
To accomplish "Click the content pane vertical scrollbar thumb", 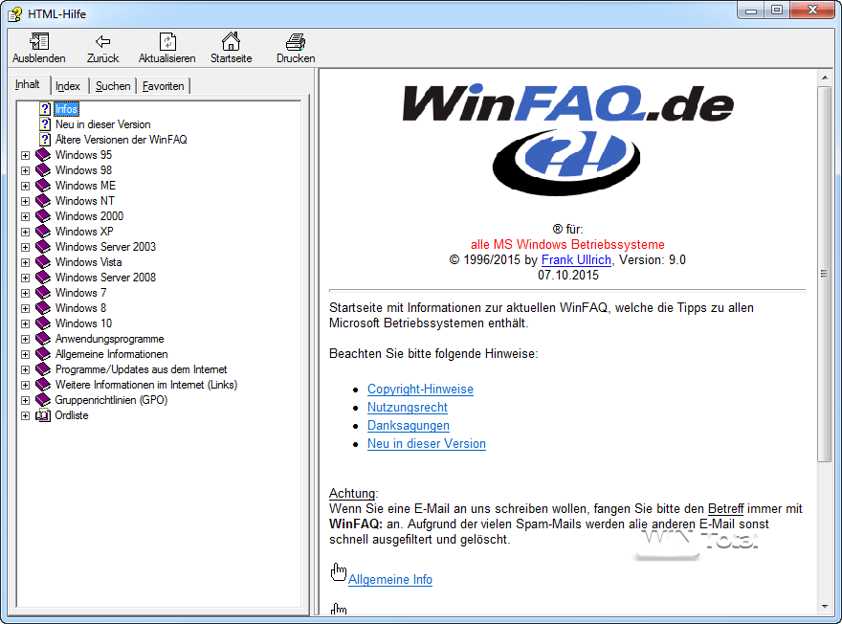I will (824, 274).
